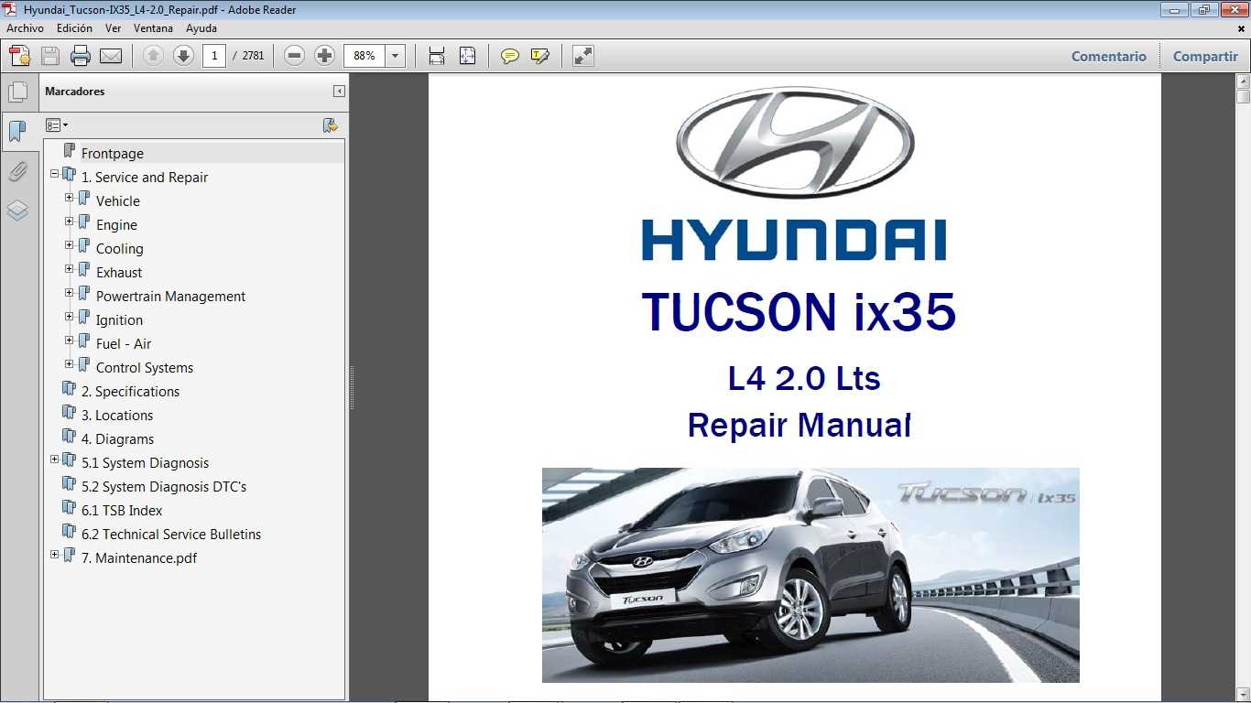1251x703 pixels.
Task: Select the 6.1 TSB Index bookmark
Action: pyautogui.click(x=122, y=511)
